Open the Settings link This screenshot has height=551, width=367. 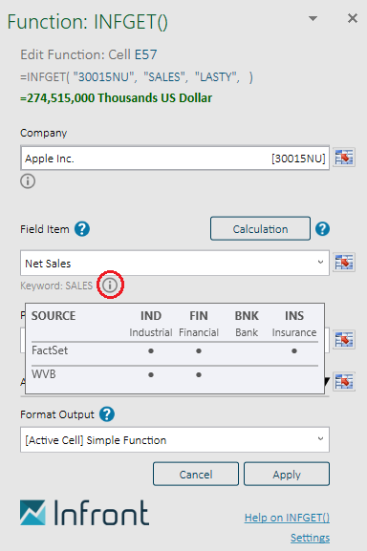(x=310, y=538)
